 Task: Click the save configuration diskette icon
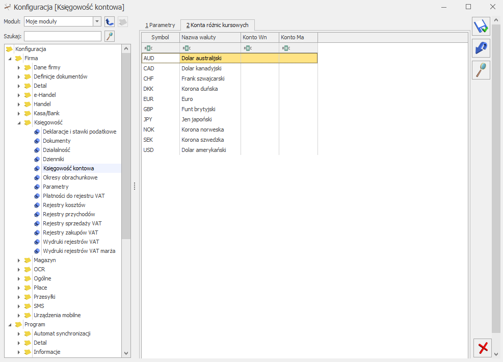point(481,27)
